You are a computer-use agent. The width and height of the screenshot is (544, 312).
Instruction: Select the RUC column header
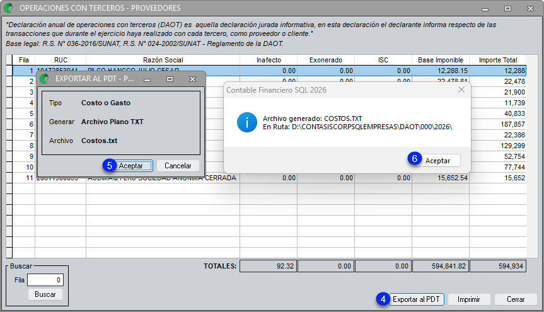tap(61, 60)
